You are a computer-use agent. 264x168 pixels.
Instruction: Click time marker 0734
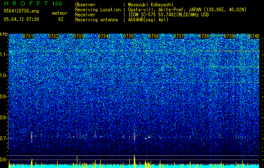103,36
